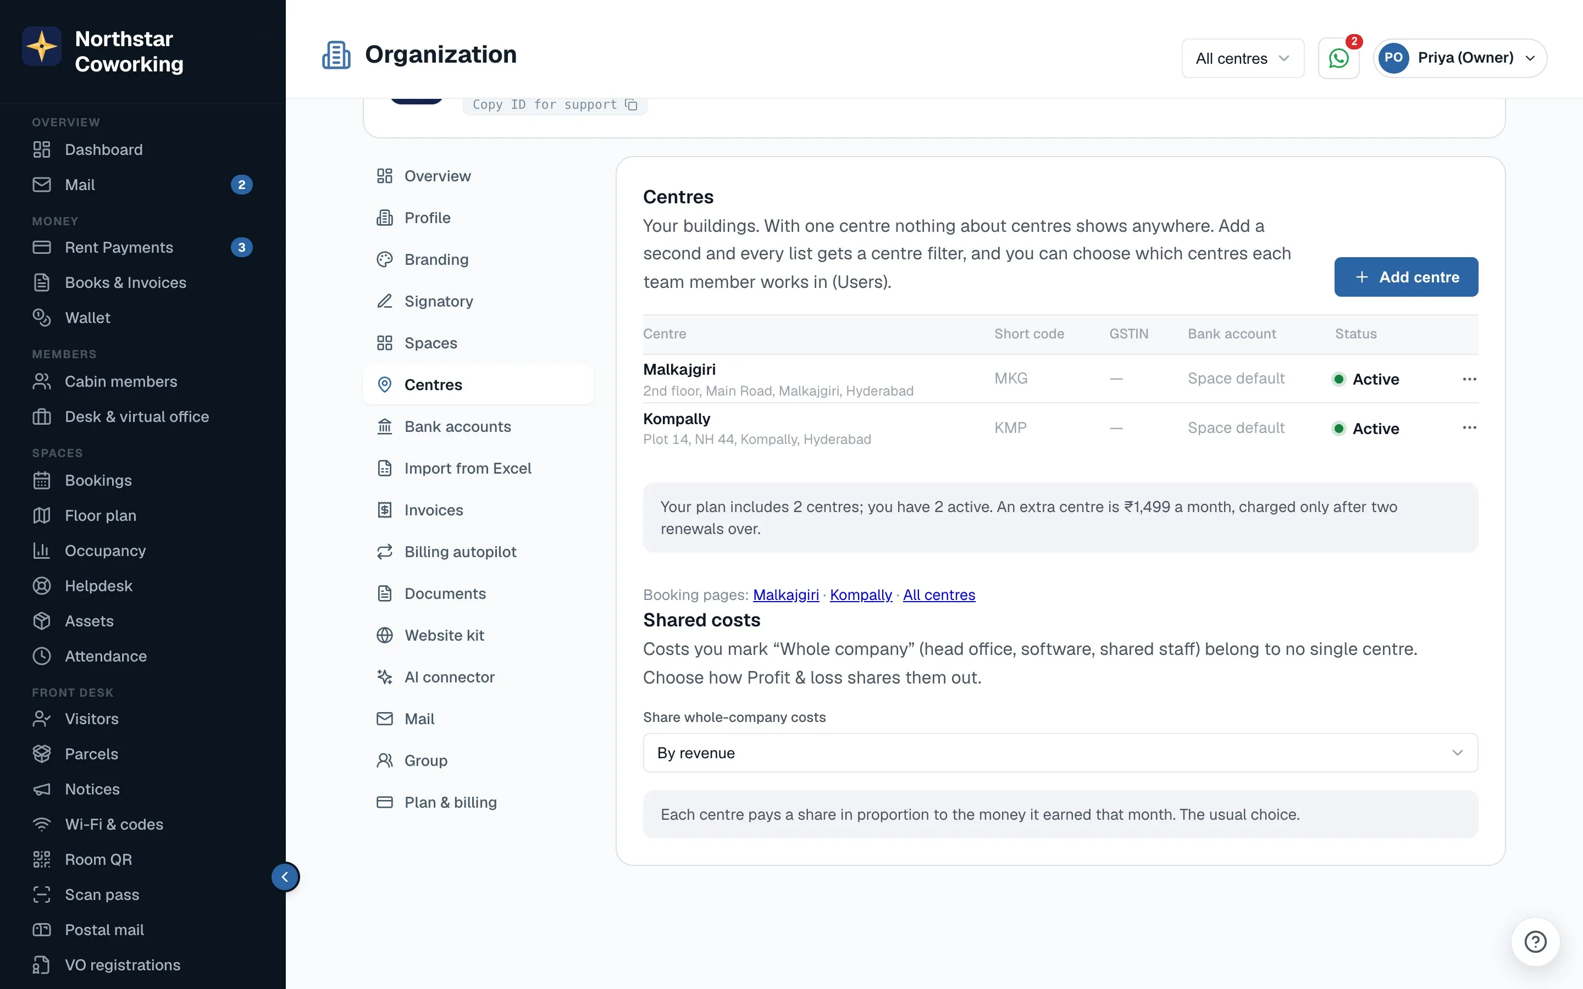
Task: Open sidebar Mail with 2 badge
Action: click(x=142, y=185)
